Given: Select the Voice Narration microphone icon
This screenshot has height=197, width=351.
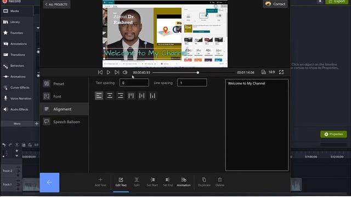Looking at the screenshot, I should (x=5, y=99).
